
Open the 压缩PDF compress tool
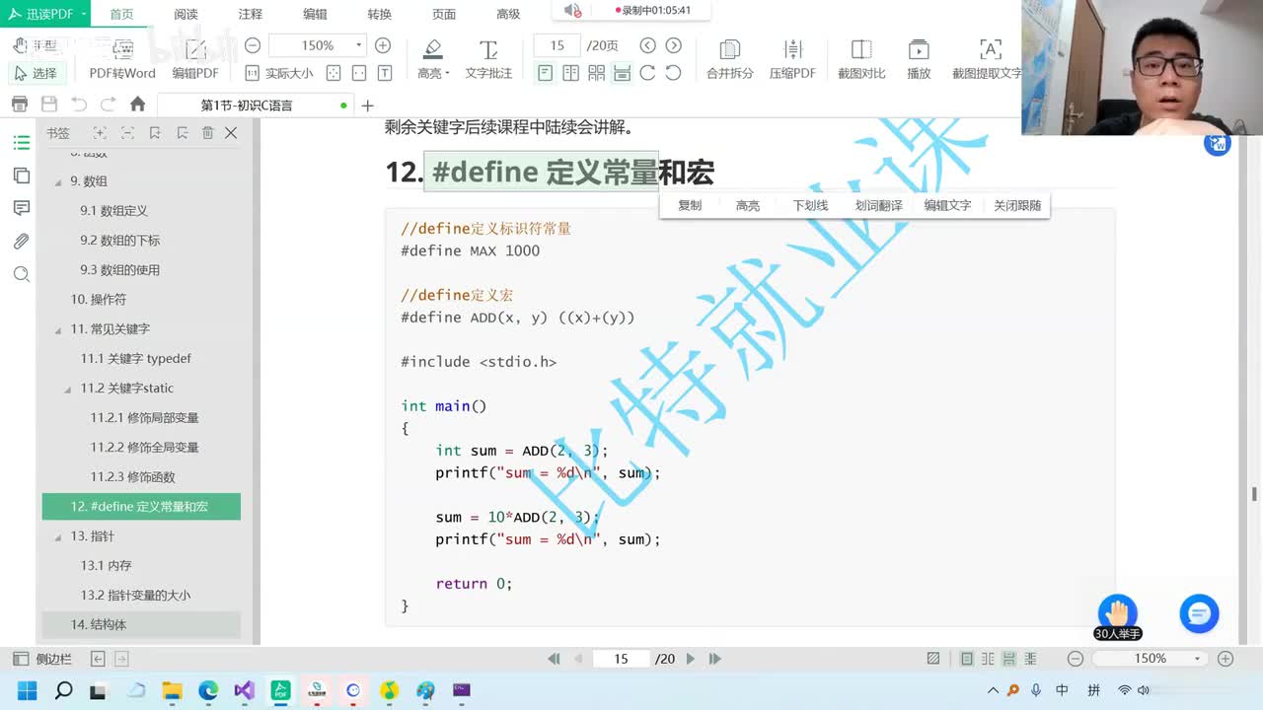point(792,59)
